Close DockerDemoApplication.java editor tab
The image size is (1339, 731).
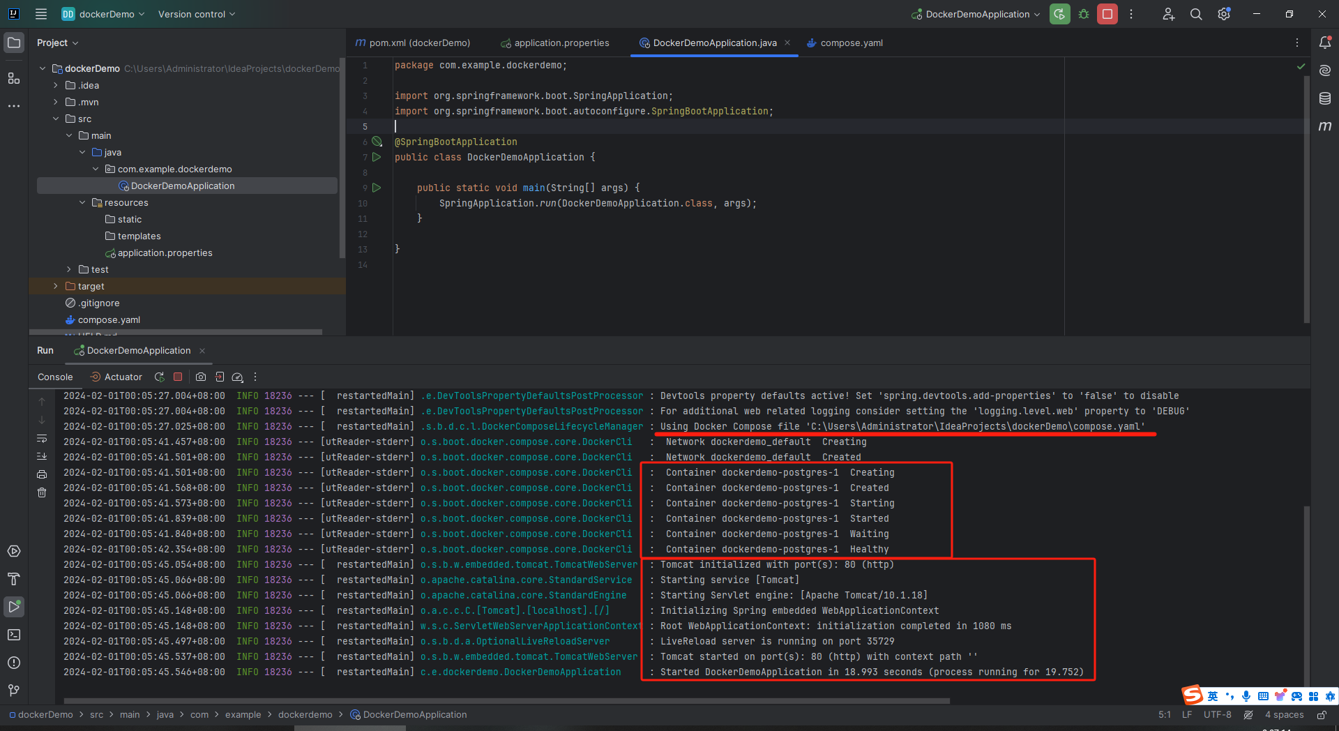coord(787,43)
